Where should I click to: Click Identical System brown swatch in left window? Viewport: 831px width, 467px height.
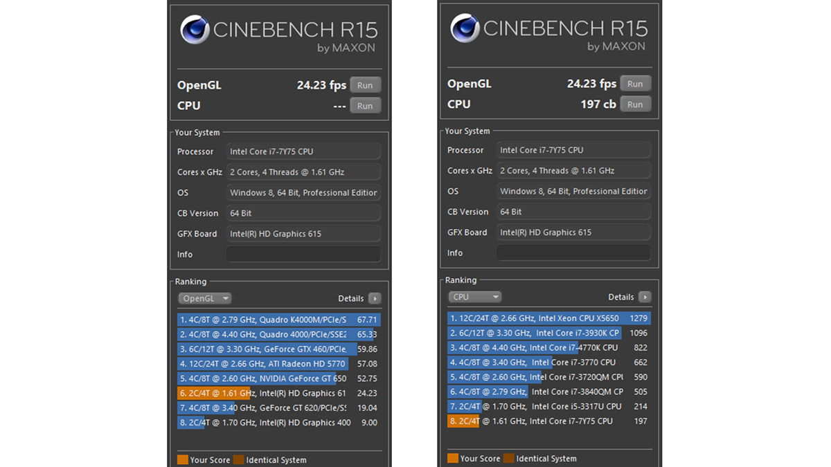tap(238, 459)
